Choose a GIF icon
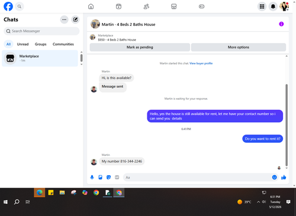Viewport: 296px width, 216px height. (x=117, y=177)
